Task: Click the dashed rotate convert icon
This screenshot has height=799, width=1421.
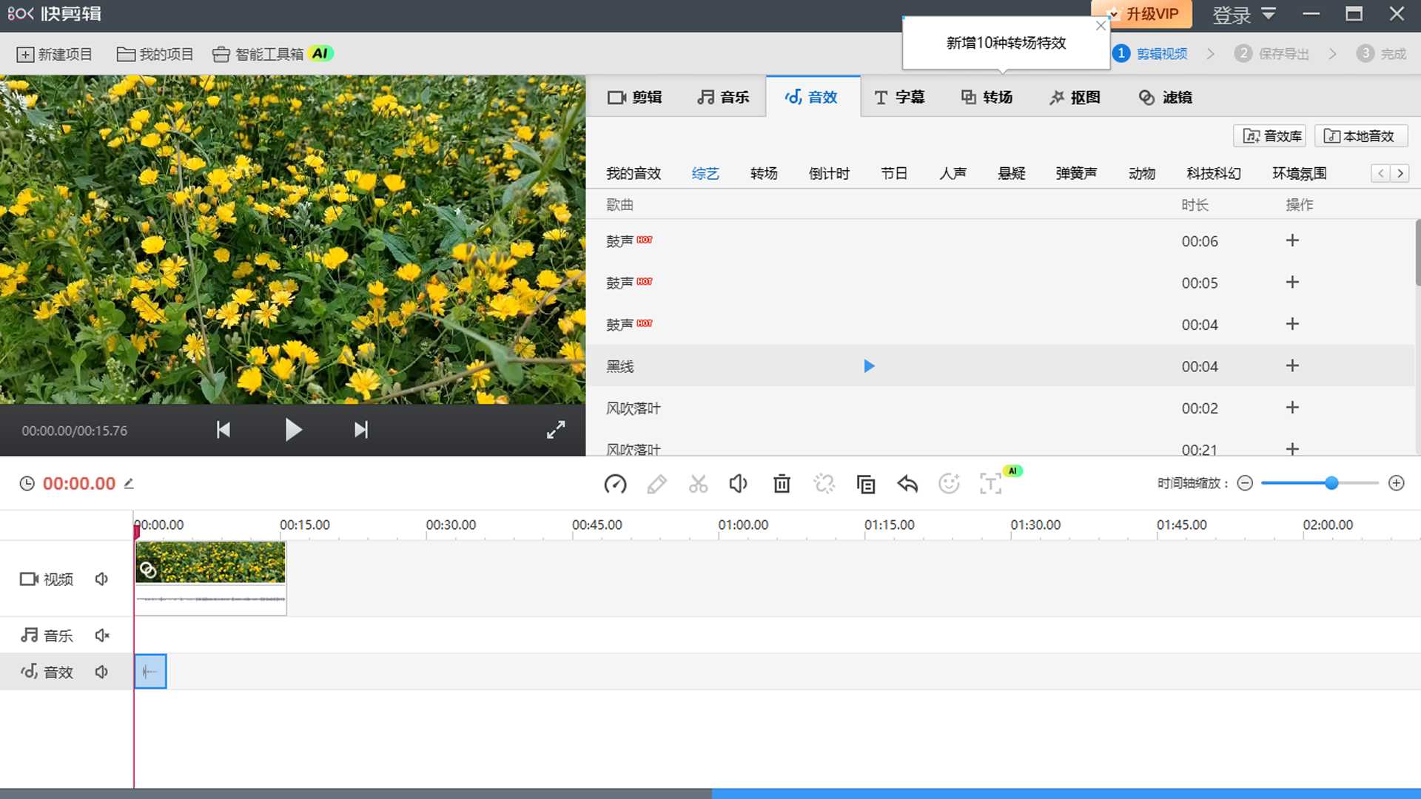Action: tap(824, 484)
